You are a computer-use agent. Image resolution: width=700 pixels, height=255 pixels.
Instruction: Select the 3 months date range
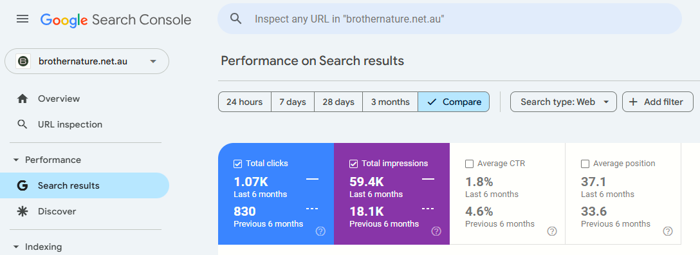(390, 102)
